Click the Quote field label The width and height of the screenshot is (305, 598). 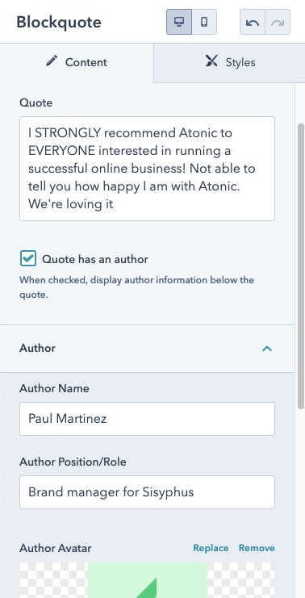[x=36, y=102]
